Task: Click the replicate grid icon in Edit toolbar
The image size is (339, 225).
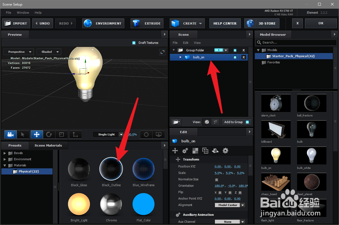Action: [205, 151]
